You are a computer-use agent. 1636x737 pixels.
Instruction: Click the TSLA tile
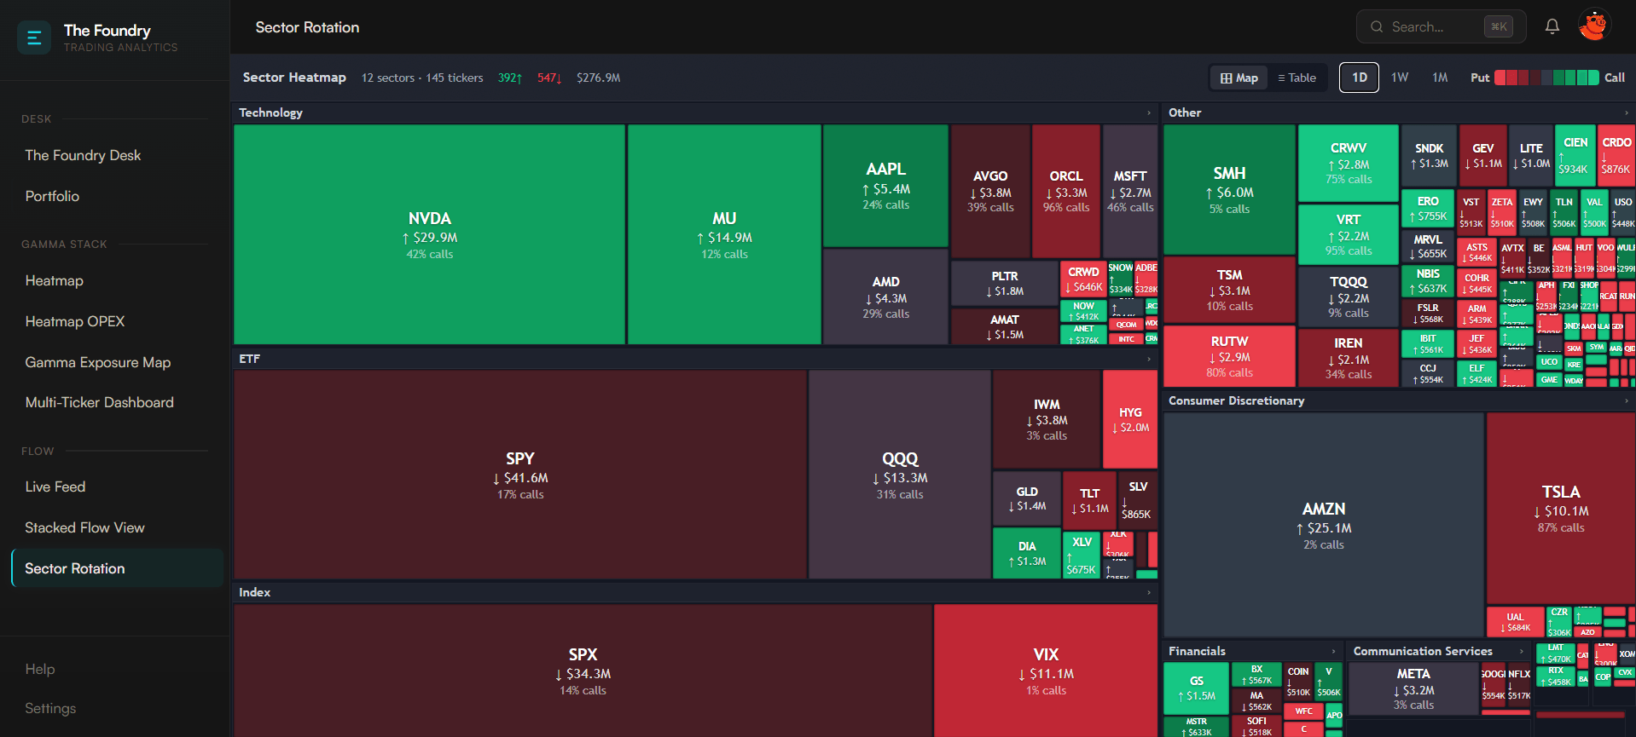(x=1560, y=509)
